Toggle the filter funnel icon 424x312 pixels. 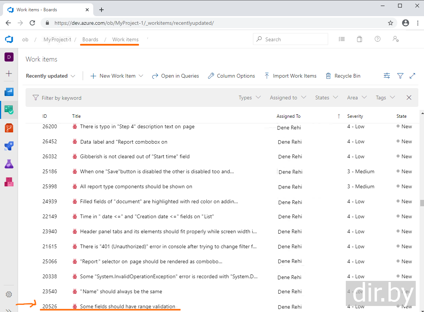pos(400,76)
